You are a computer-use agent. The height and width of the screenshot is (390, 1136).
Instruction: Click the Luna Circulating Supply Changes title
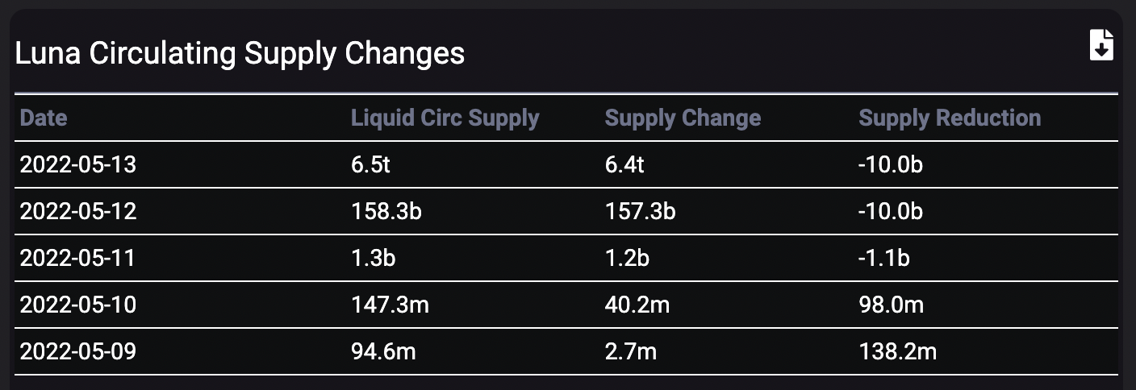pyautogui.click(x=240, y=53)
